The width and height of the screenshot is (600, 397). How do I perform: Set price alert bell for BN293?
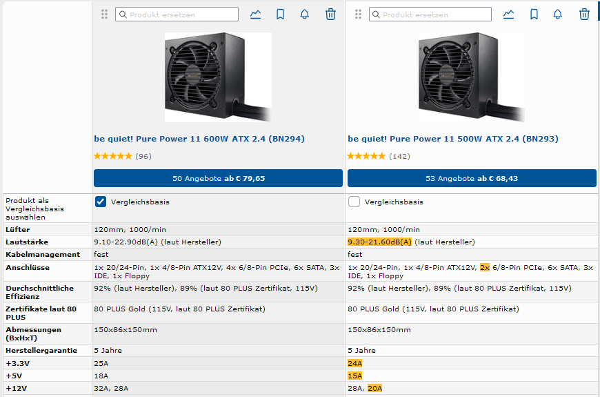pyautogui.click(x=558, y=14)
